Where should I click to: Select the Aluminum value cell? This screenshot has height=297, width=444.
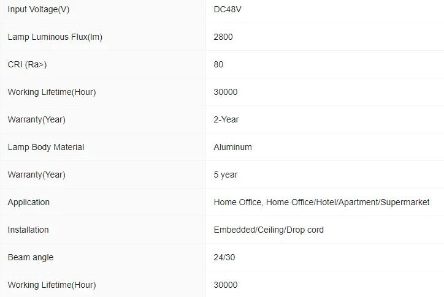click(x=232, y=147)
